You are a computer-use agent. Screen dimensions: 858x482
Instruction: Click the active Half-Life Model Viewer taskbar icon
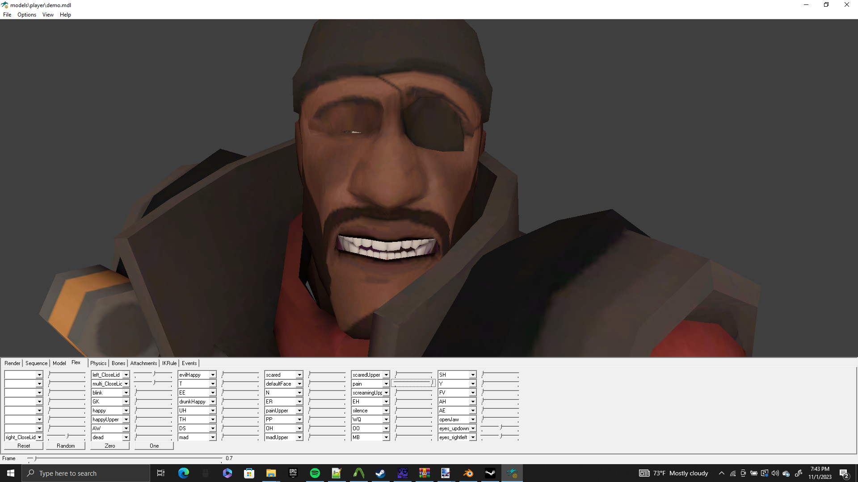[x=513, y=473]
